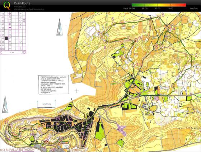The image size is (201, 152).
Task: Click control point 8 on the route
Action: pyautogui.click(x=106, y=42)
